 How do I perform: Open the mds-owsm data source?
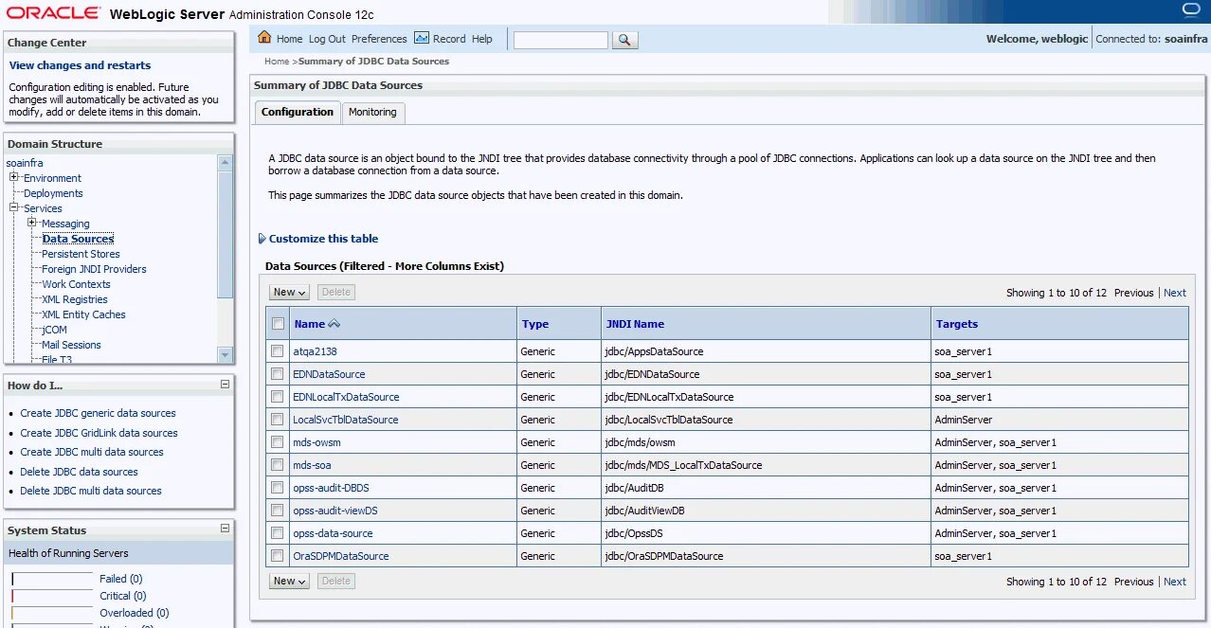316,442
